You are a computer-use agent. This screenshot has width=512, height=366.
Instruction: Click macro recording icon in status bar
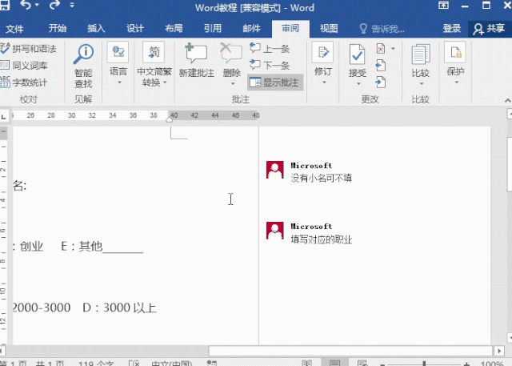[212, 364]
